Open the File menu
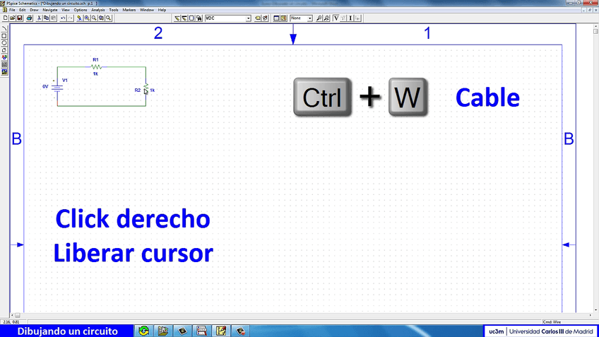Viewport: 599px width, 337px height. [x=12, y=10]
